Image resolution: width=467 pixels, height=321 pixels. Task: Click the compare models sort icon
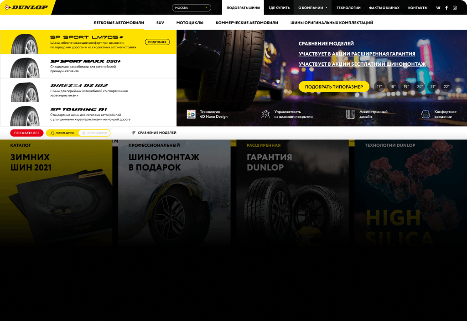click(x=134, y=133)
